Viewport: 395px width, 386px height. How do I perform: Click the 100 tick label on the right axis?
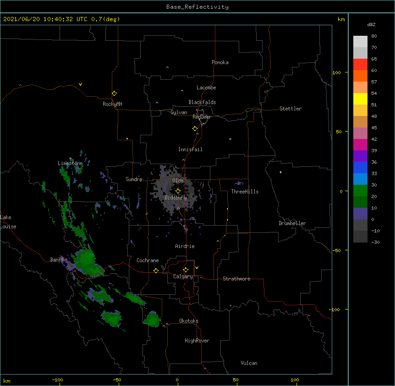coord(336,72)
